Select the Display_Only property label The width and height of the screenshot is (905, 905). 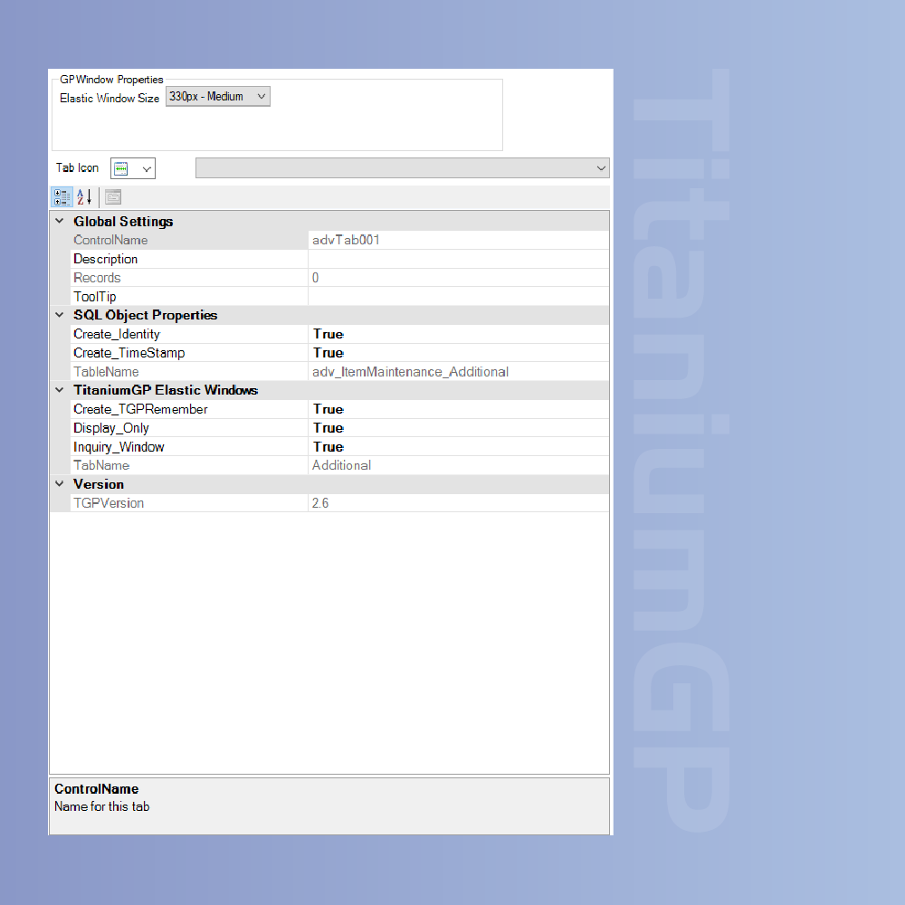[110, 428]
